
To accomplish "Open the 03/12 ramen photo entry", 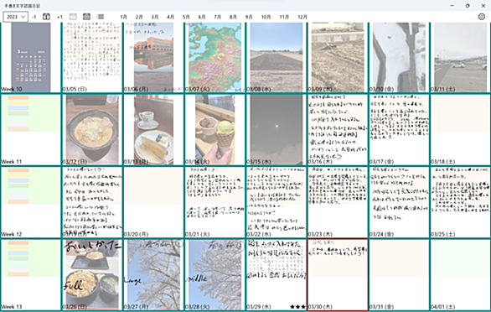I will click(92, 129).
